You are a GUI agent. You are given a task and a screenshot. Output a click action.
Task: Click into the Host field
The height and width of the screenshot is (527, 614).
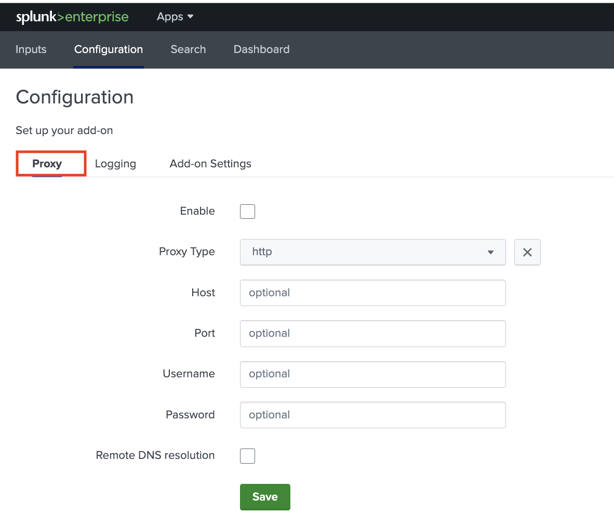click(373, 293)
